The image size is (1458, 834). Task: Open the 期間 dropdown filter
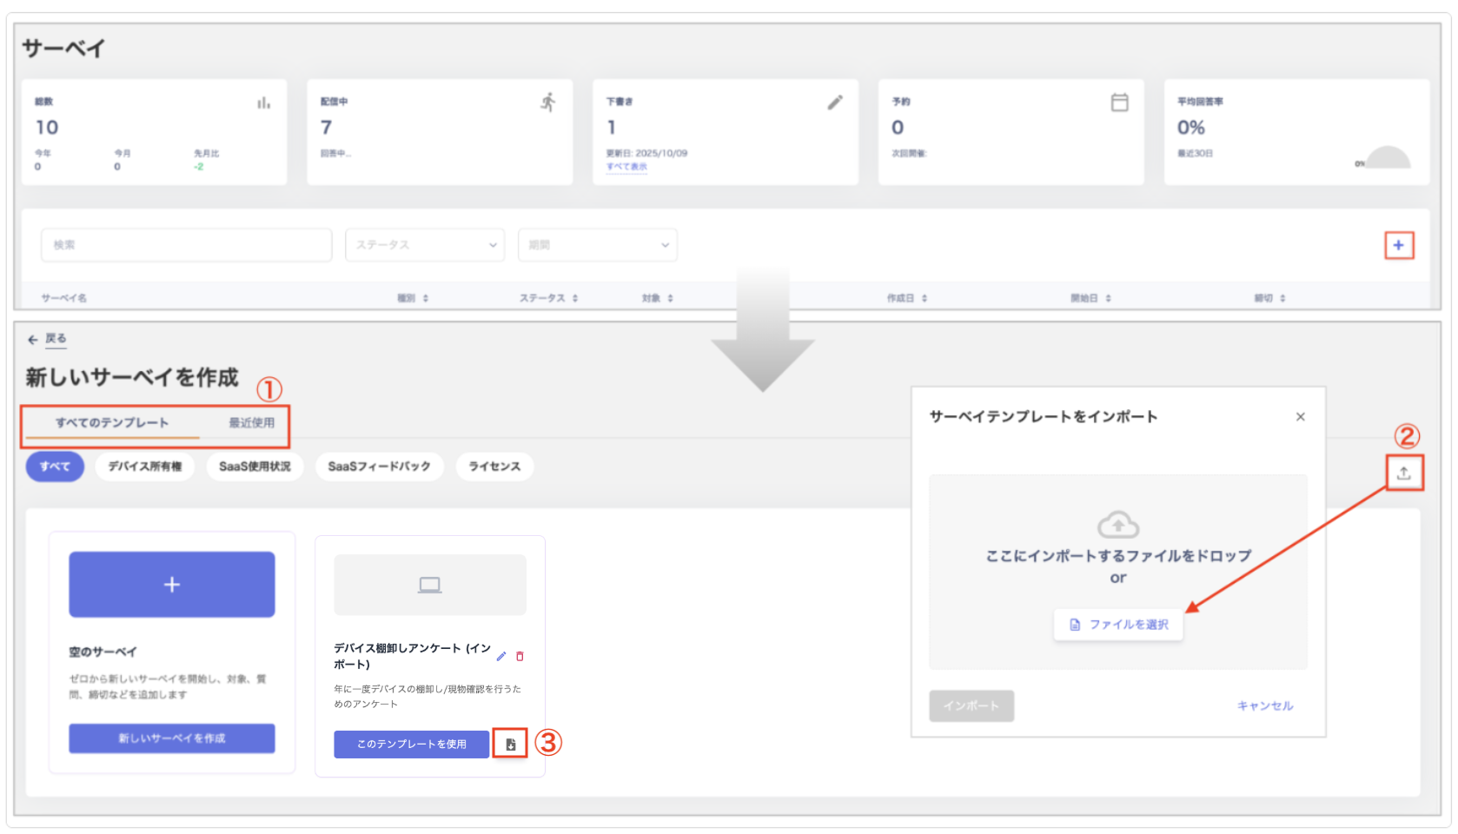coord(597,245)
